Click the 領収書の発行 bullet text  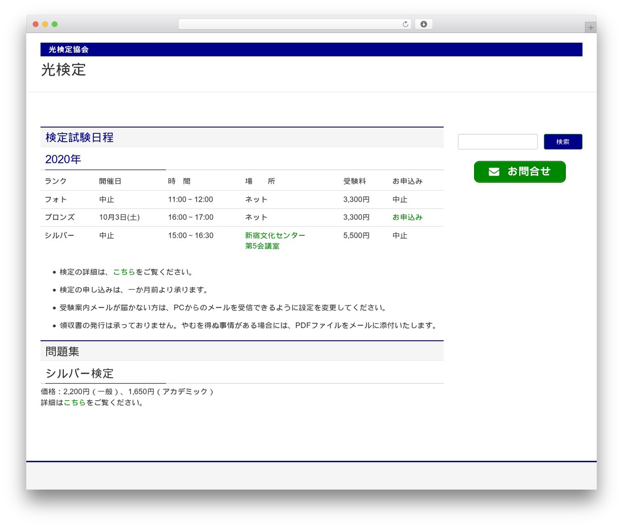[249, 325]
